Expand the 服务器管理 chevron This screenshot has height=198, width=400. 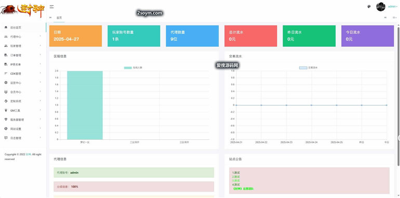pyautogui.click(x=41, y=119)
